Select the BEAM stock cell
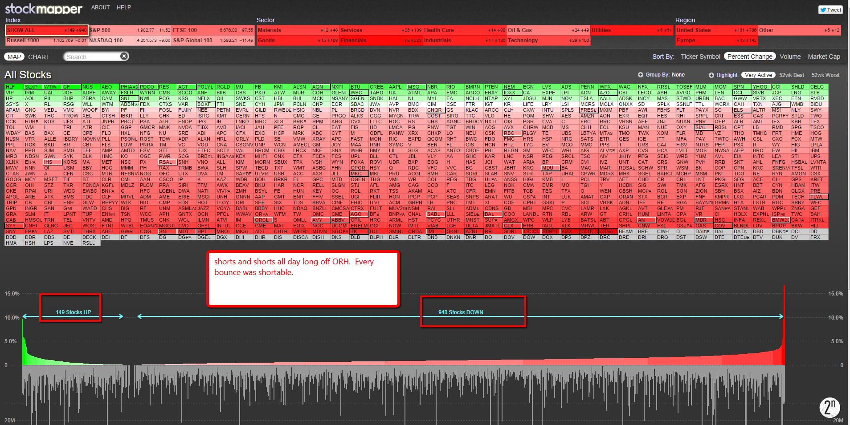 pyautogui.click(x=627, y=232)
